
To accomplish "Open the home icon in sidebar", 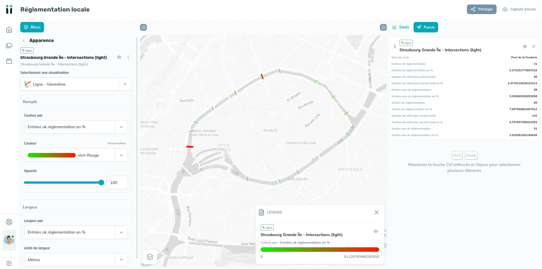I will 9,30.
